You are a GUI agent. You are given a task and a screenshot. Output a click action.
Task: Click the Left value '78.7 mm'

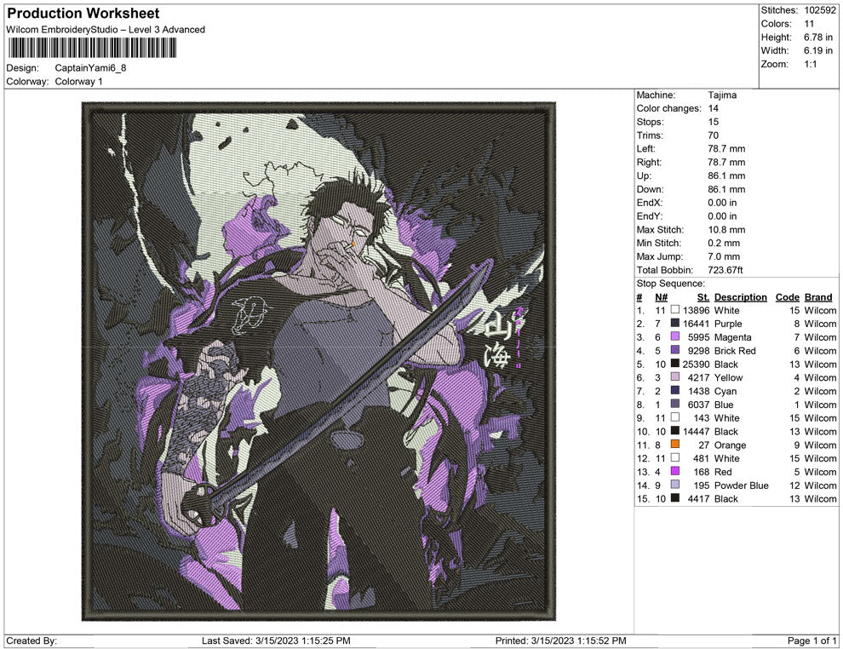click(726, 149)
